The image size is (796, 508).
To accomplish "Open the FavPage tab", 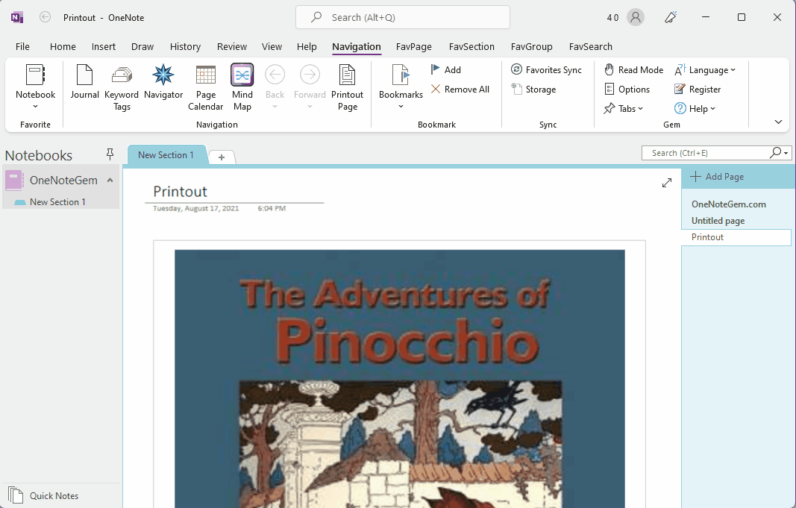I will click(414, 47).
